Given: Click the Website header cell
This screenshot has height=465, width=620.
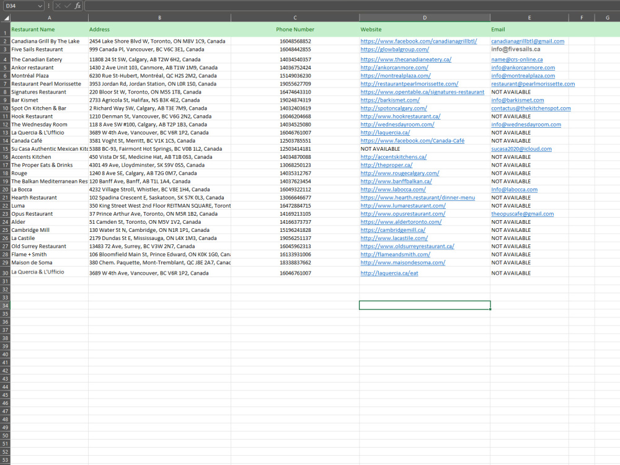Looking at the screenshot, I should [425, 30].
